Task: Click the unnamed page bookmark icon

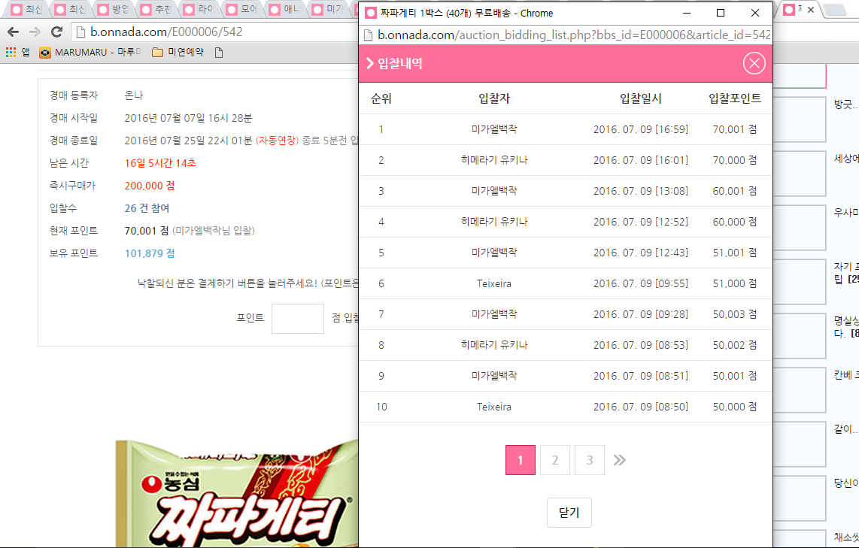Action: [219, 53]
